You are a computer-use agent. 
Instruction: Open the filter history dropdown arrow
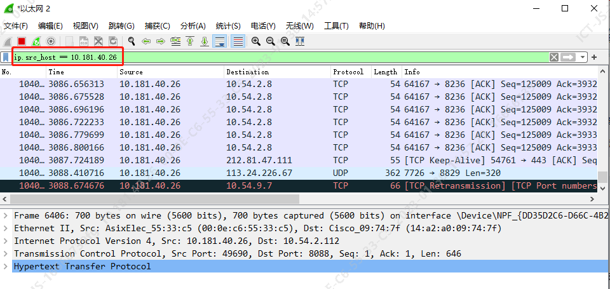(583, 57)
